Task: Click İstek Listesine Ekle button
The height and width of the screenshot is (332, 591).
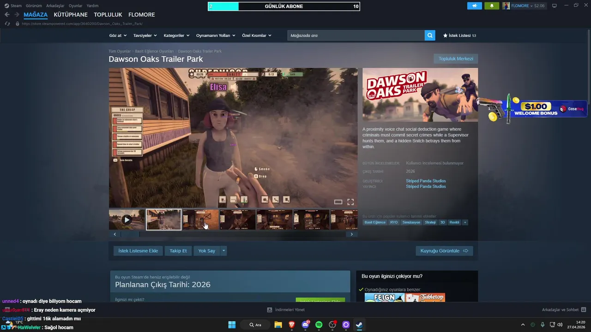Action: pos(138,251)
